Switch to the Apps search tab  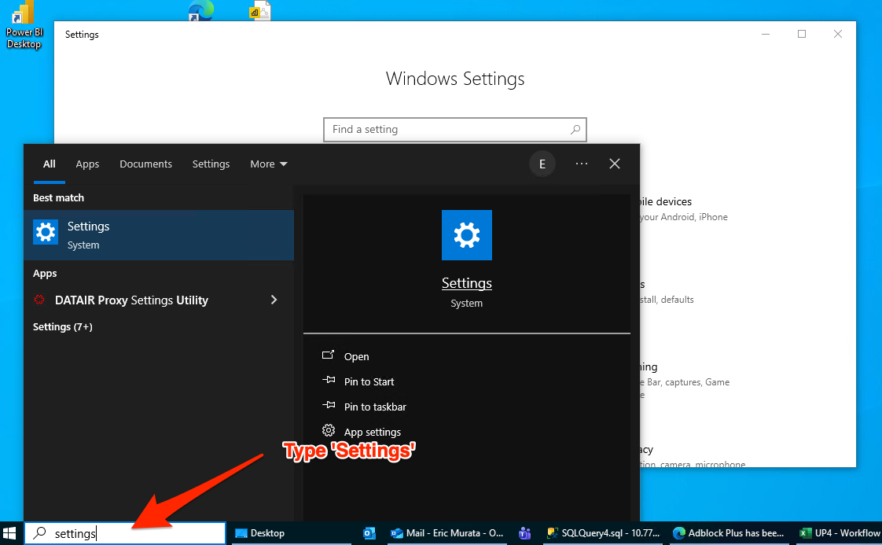[x=87, y=164]
